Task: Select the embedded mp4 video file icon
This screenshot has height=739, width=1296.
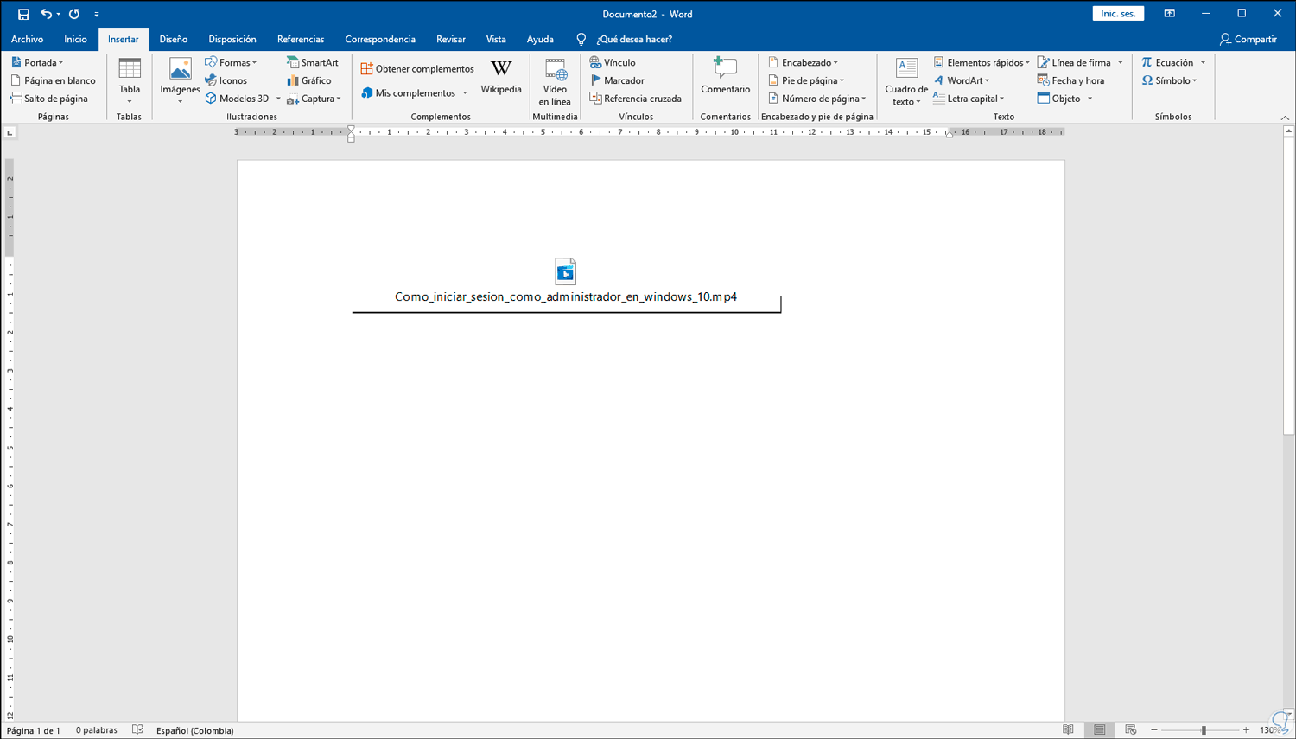Action: pos(566,271)
